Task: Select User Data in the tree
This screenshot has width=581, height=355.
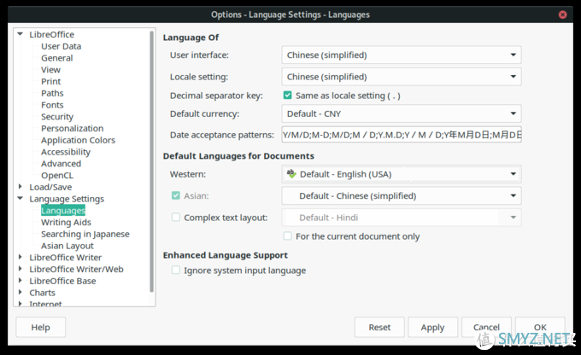Action: [x=62, y=46]
